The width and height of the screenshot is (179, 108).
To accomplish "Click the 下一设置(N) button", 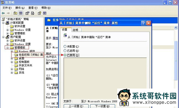I will tap(102, 106).
